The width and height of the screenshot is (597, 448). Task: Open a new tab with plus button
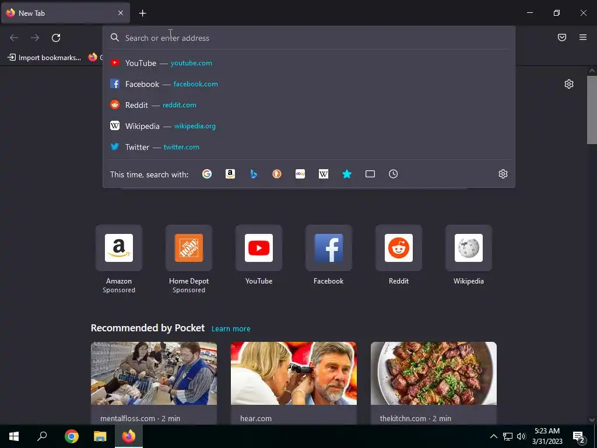[x=142, y=13]
